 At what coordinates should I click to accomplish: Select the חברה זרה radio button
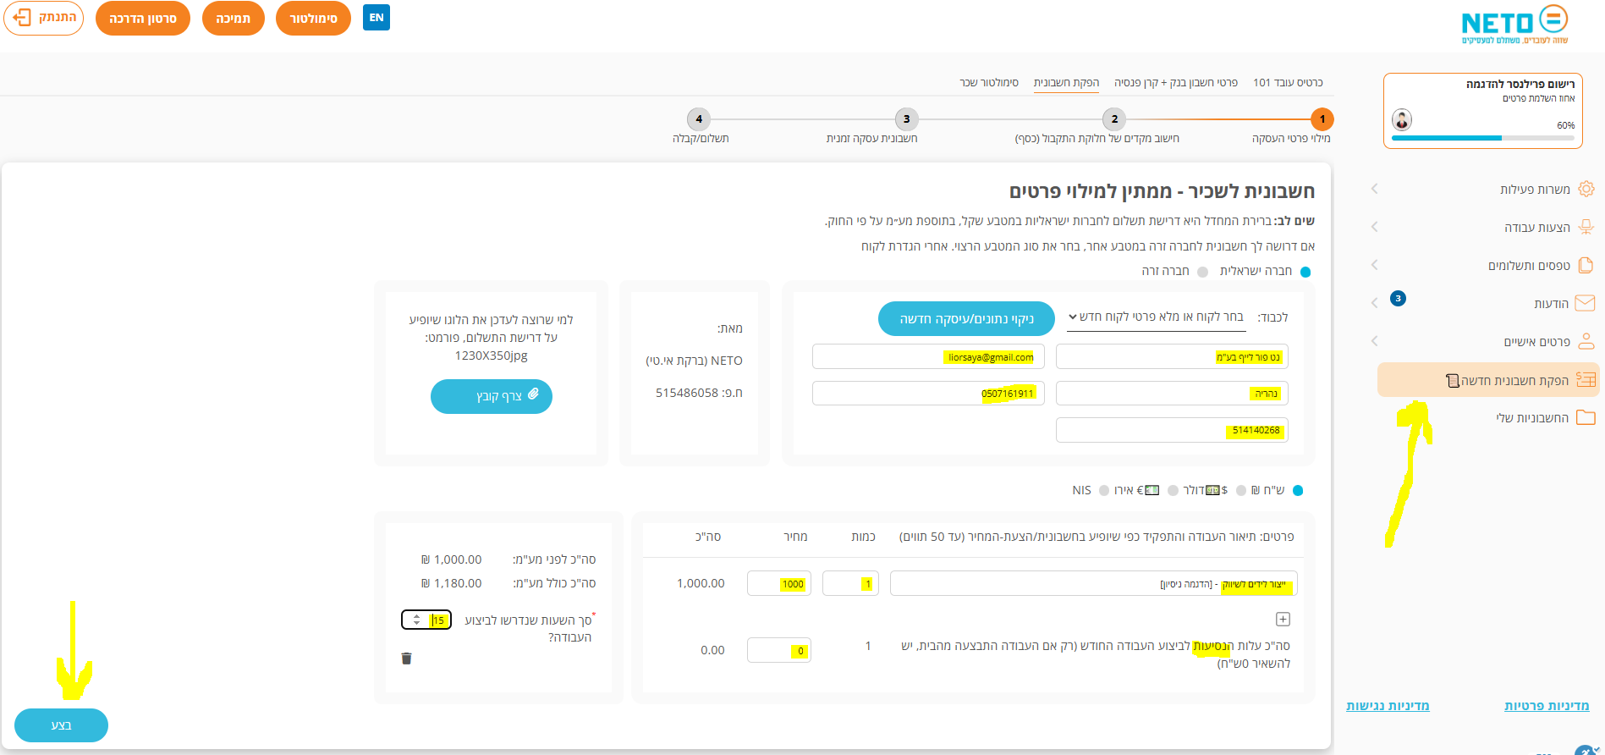click(1202, 272)
